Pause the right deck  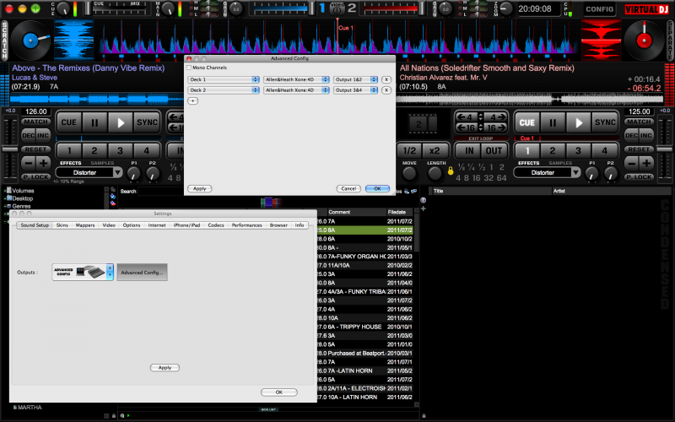click(x=553, y=122)
